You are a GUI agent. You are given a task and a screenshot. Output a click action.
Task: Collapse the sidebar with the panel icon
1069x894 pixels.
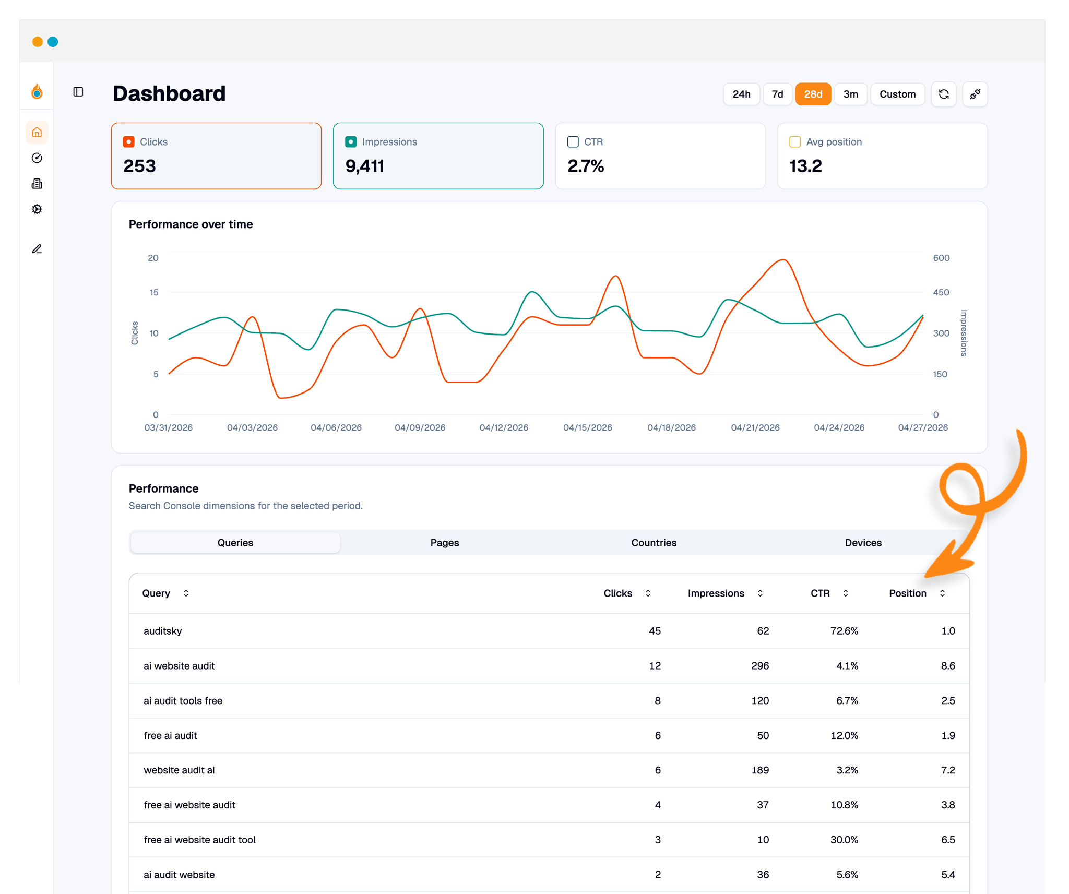click(79, 92)
